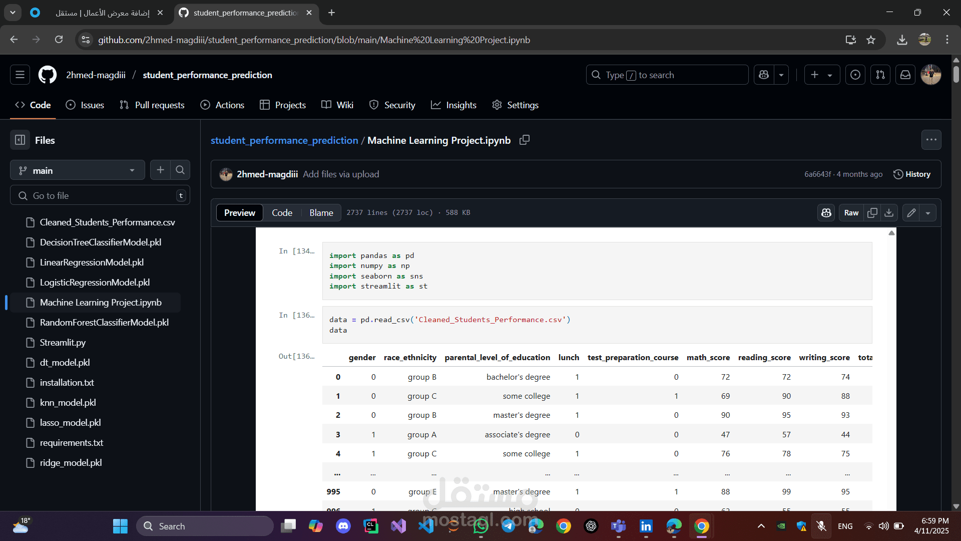This screenshot has width=961, height=541.
Task: Open more edit options dropdown arrow
Action: tap(928, 213)
